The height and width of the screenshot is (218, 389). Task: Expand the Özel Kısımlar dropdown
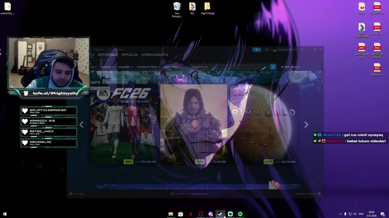(x=172, y=67)
